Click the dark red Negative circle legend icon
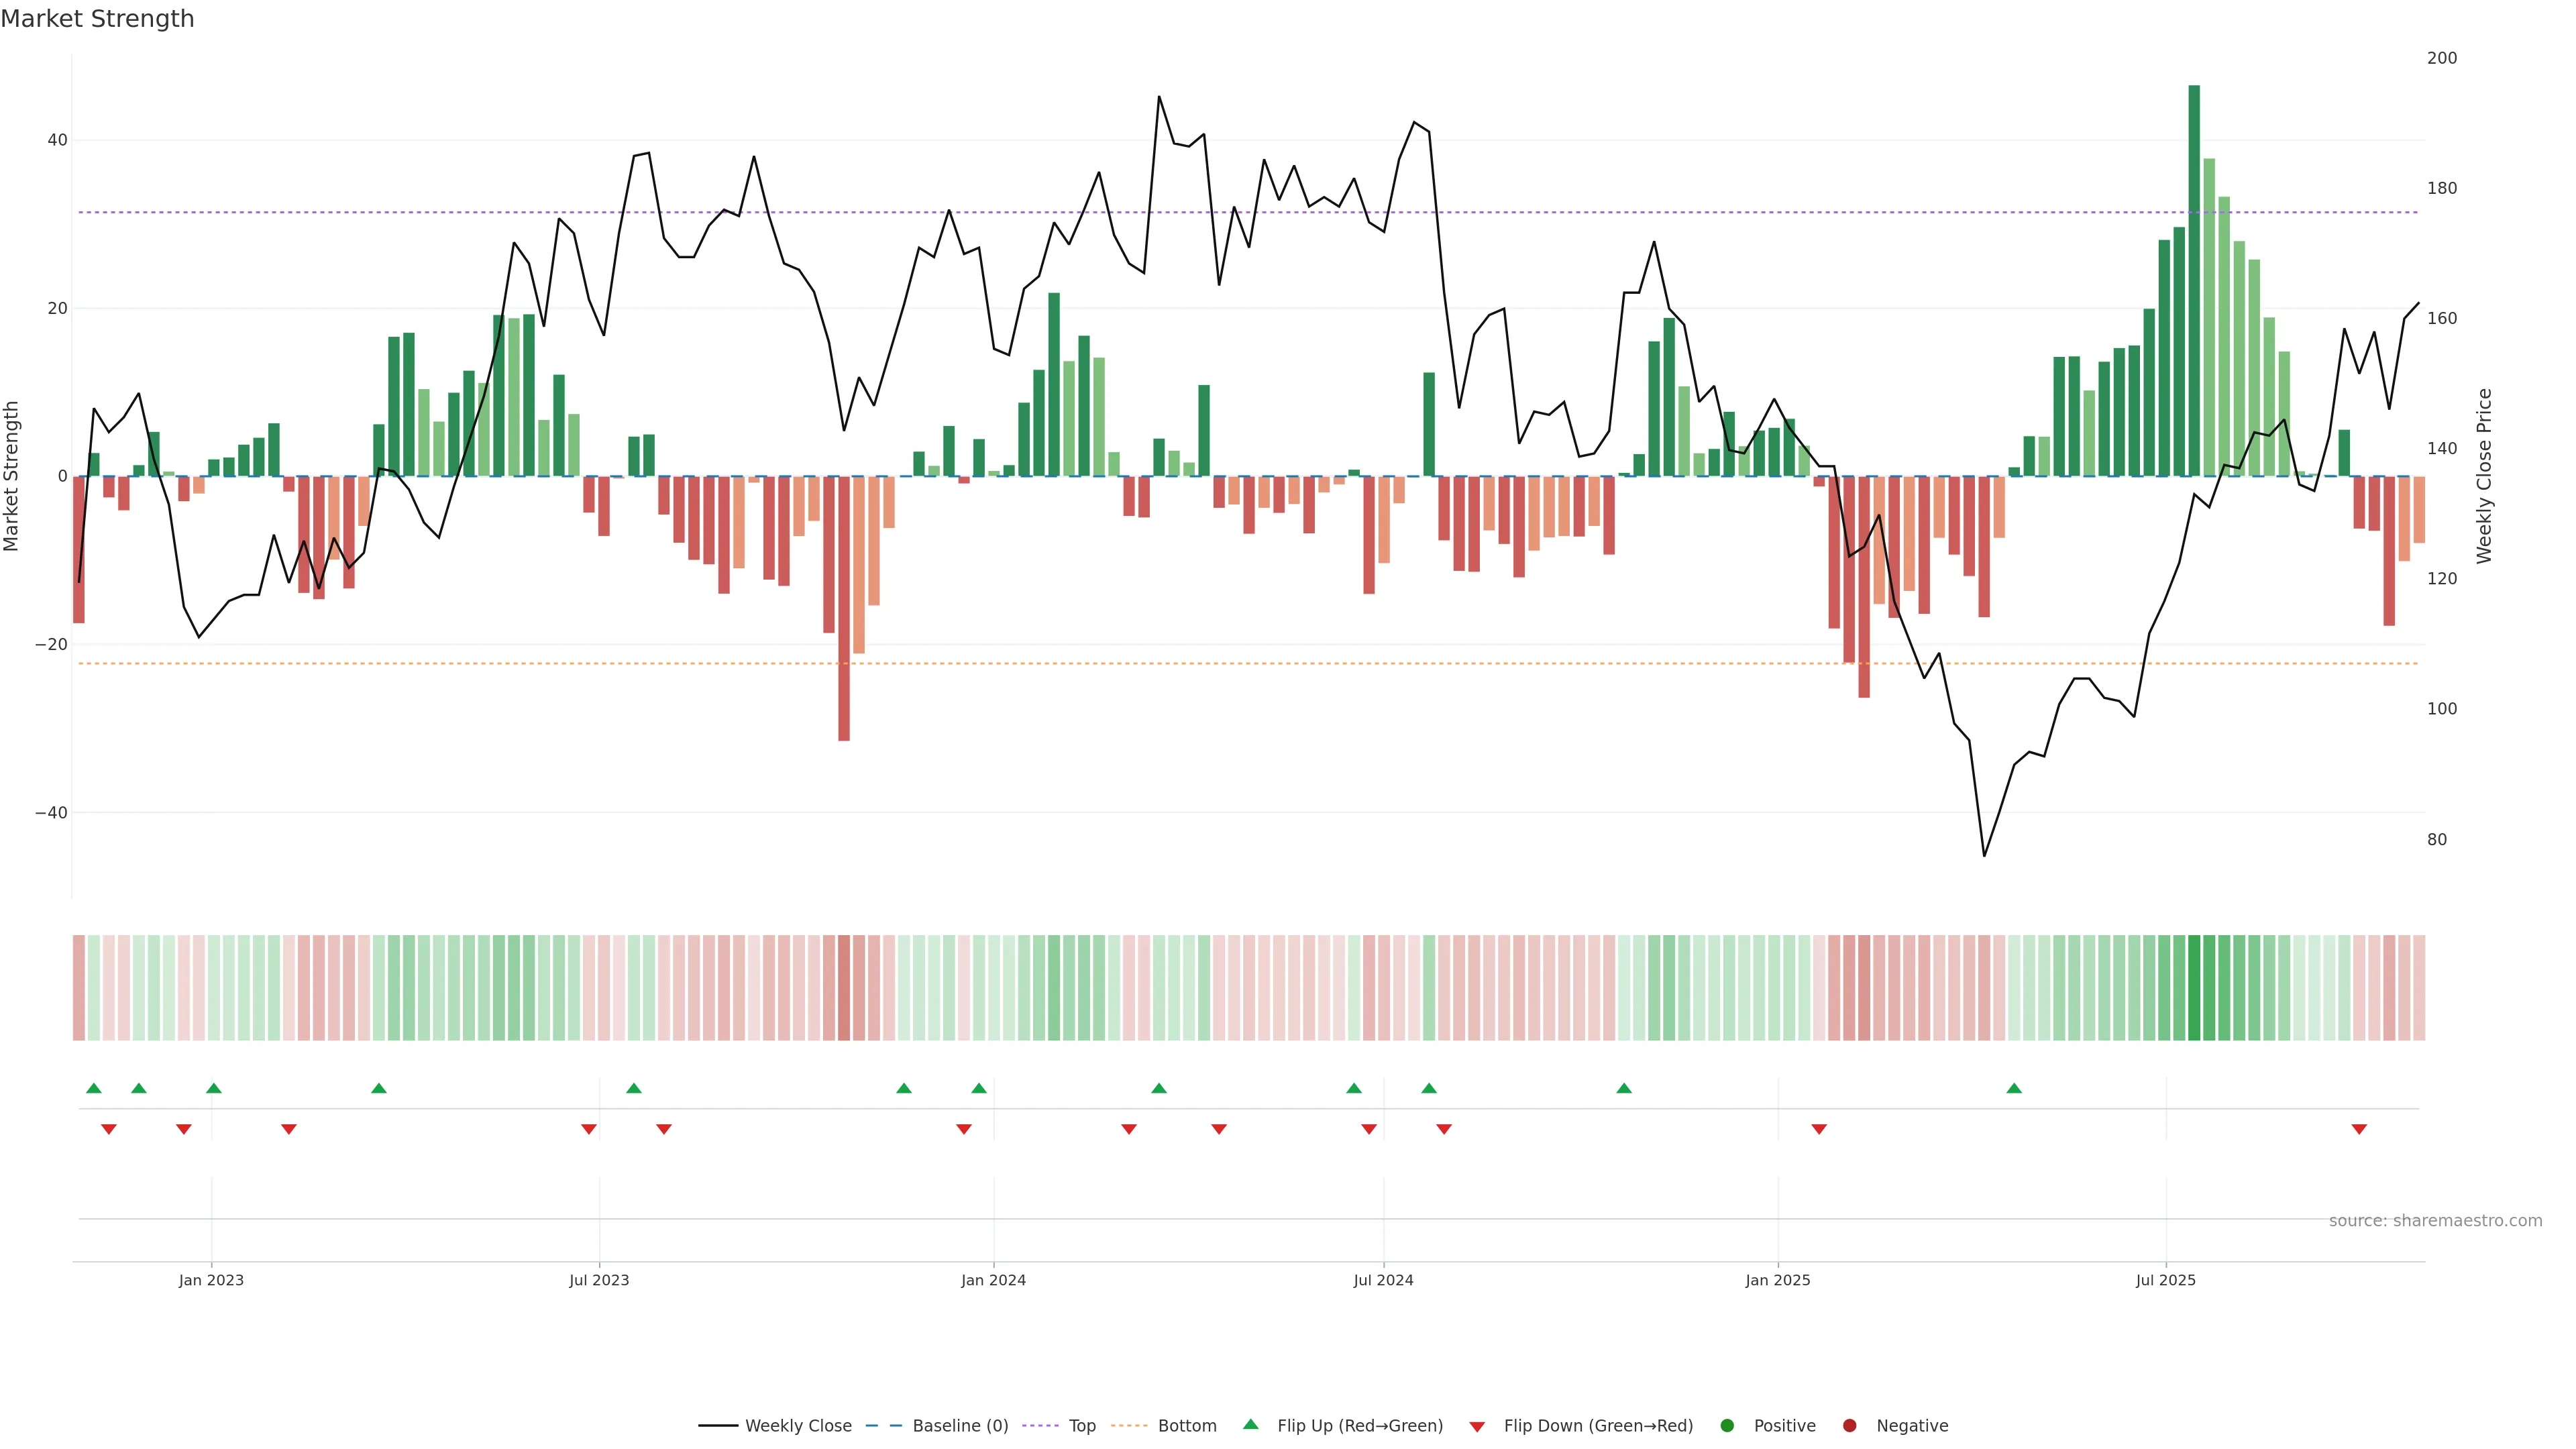2576x1449 pixels. pyautogui.click(x=1849, y=1426)
